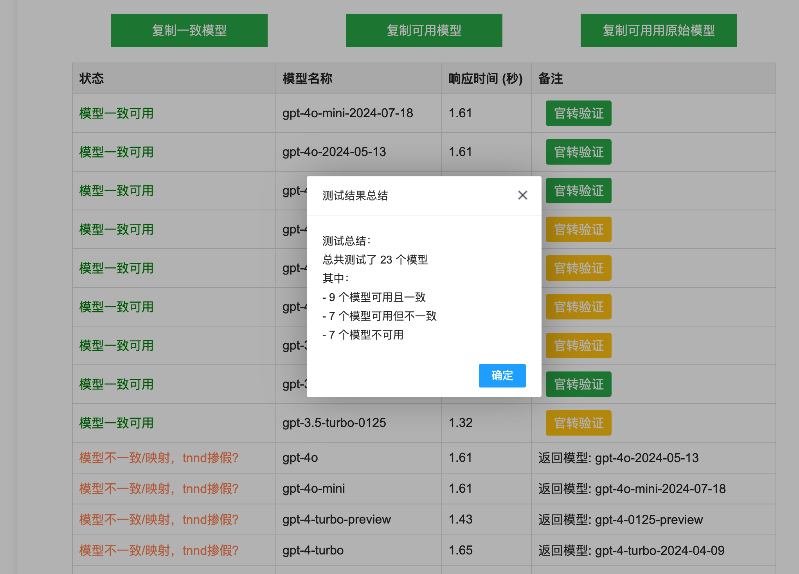Screen dimensions: 799x574
Task: Confirm the dialog with 确定 button
Action: click(502, 376)
